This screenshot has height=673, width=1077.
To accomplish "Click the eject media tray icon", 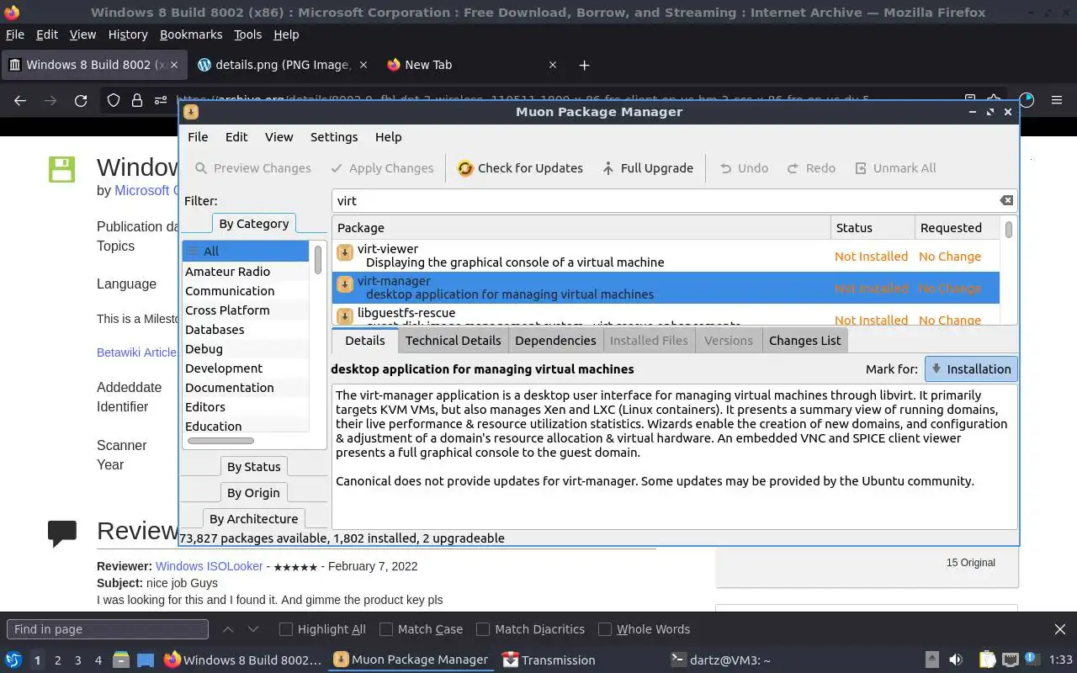I will tap(932, 660).
